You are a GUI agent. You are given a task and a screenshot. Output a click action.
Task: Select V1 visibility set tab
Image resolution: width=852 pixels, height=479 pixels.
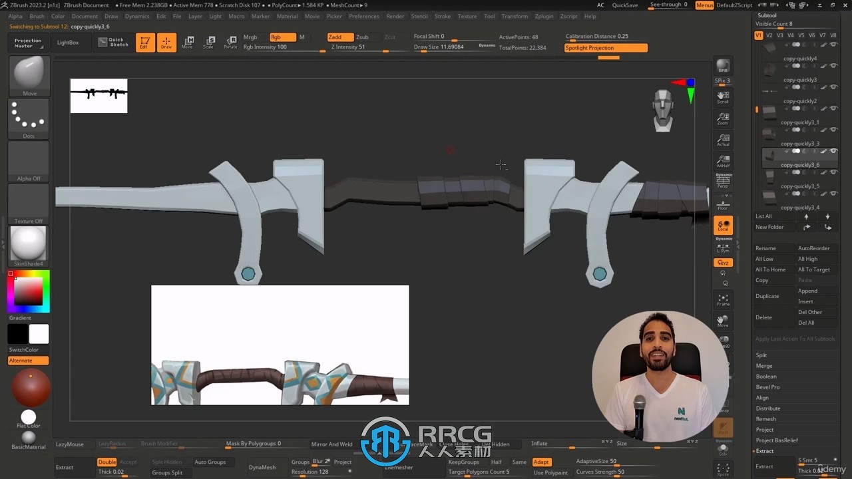coord(758,35)
